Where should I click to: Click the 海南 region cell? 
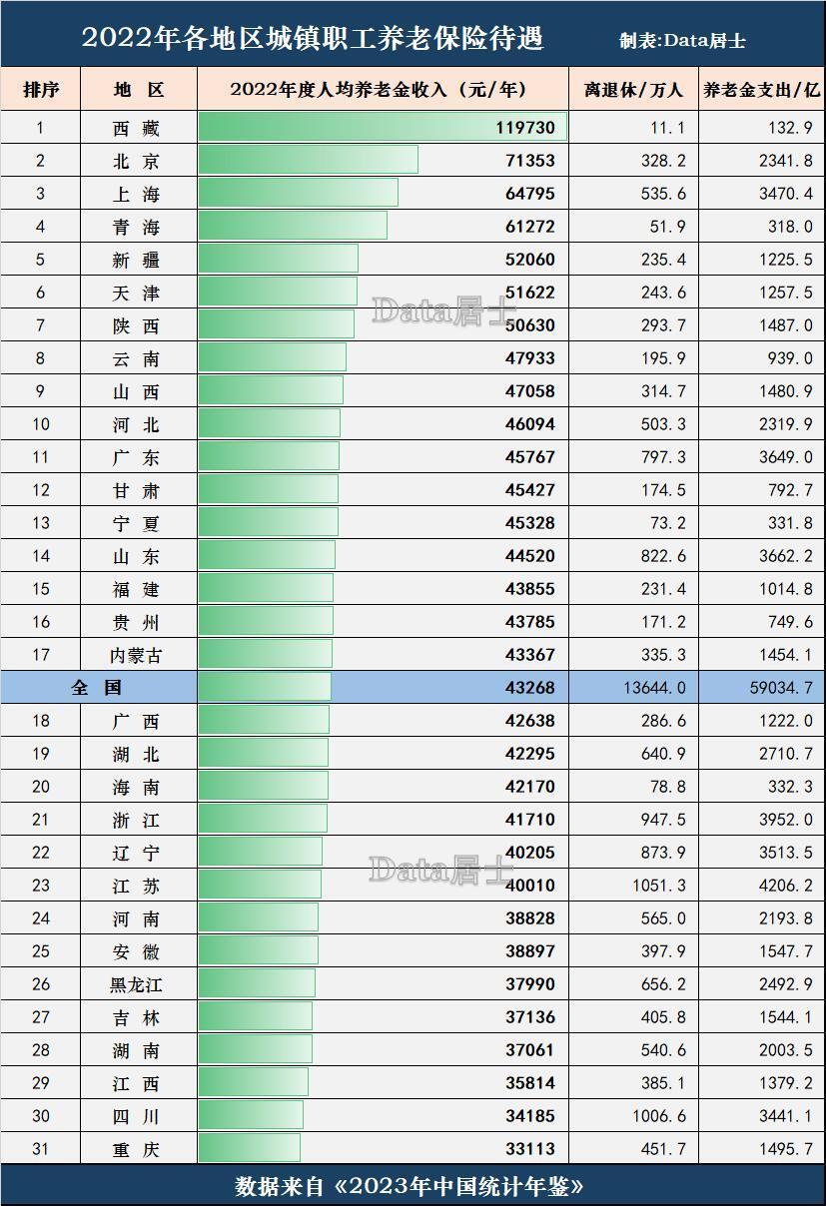(138, 787)
